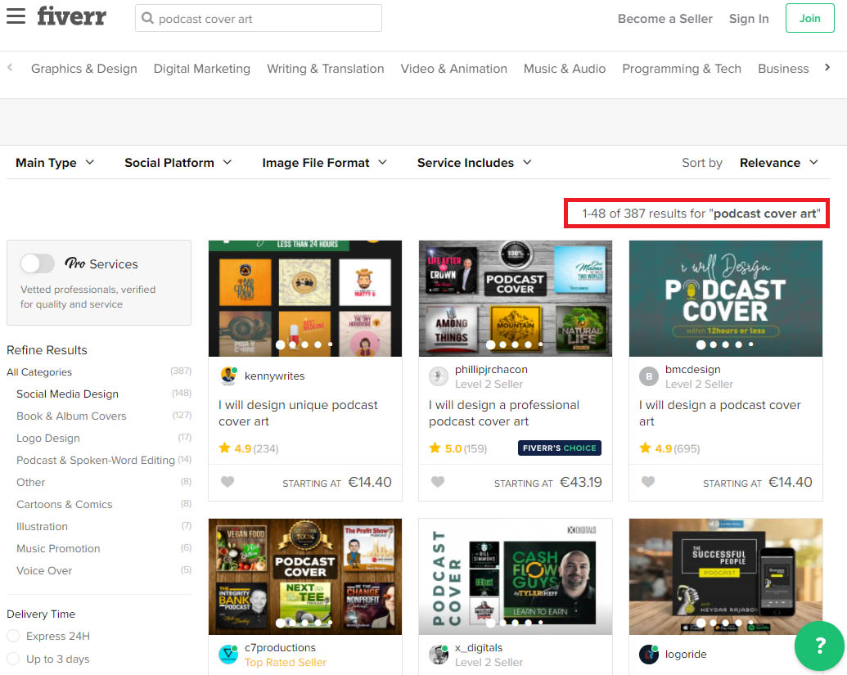Filter by Illustration category

click(42, 527)
